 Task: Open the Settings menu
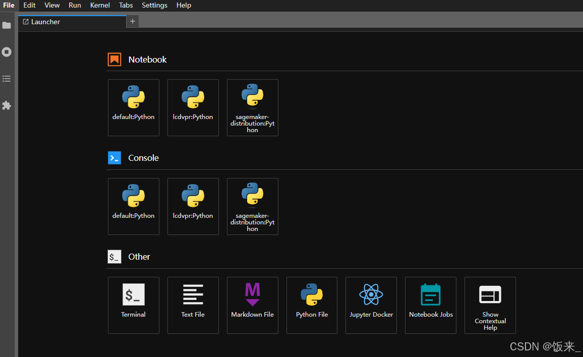(154, 5)
